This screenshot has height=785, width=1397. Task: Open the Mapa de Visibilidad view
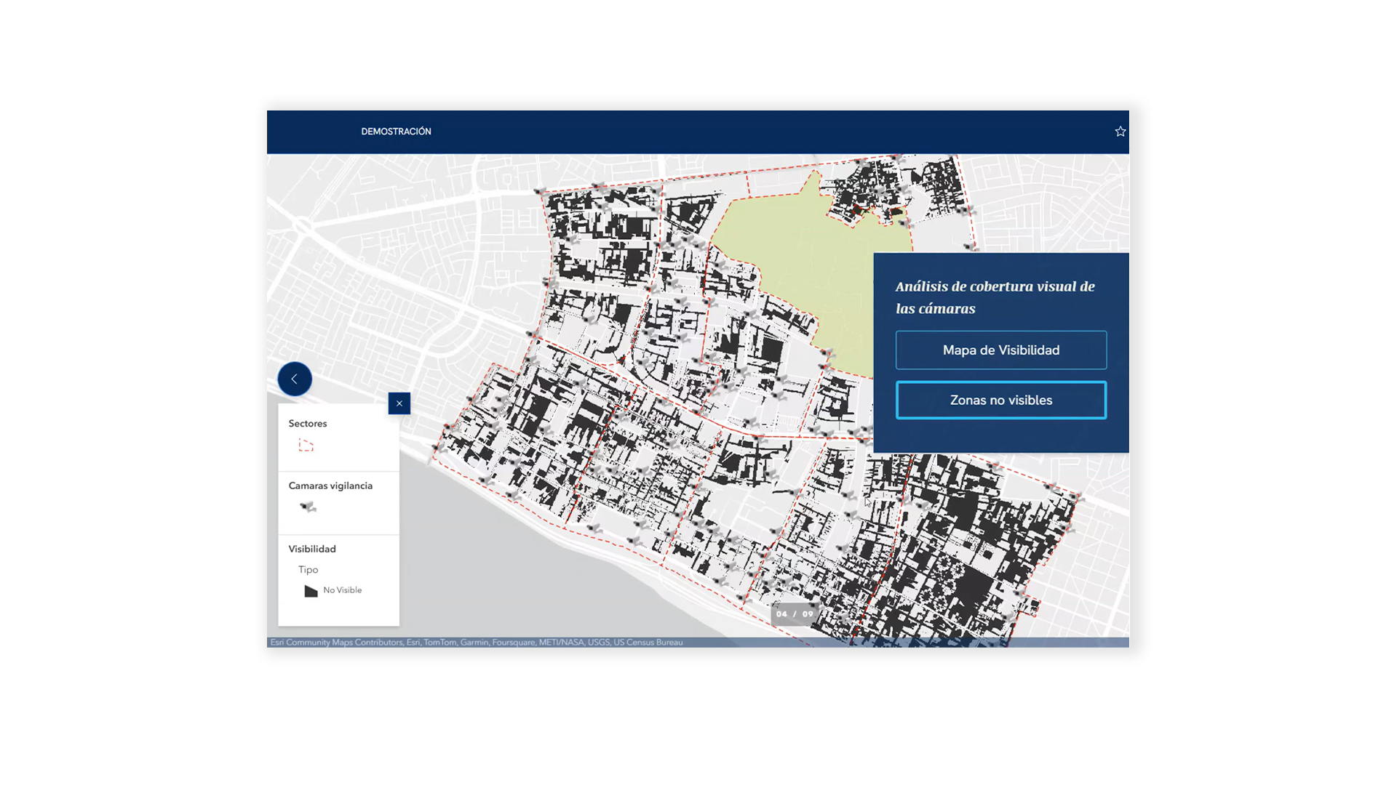pos(1001,350)
